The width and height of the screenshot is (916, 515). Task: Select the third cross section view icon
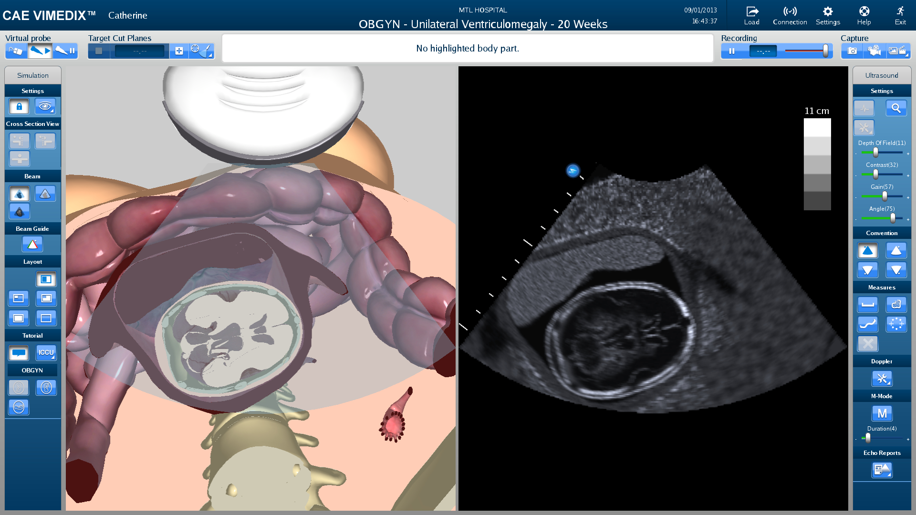[x=19, y=158]
